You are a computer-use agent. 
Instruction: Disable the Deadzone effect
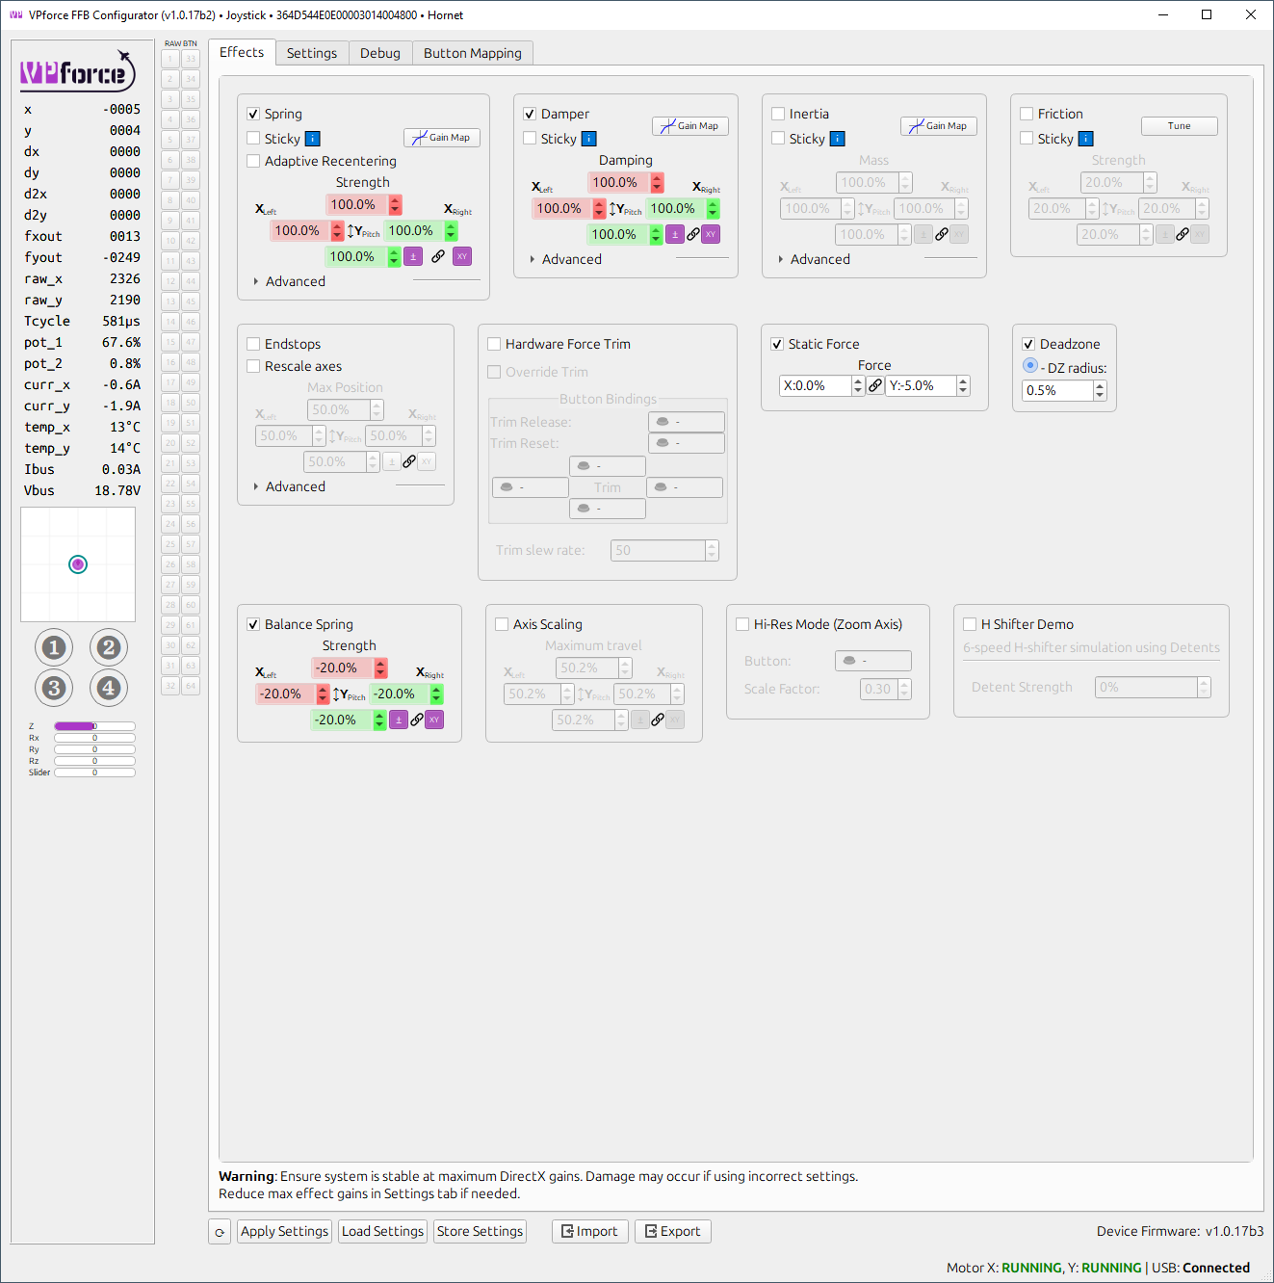1027,344
